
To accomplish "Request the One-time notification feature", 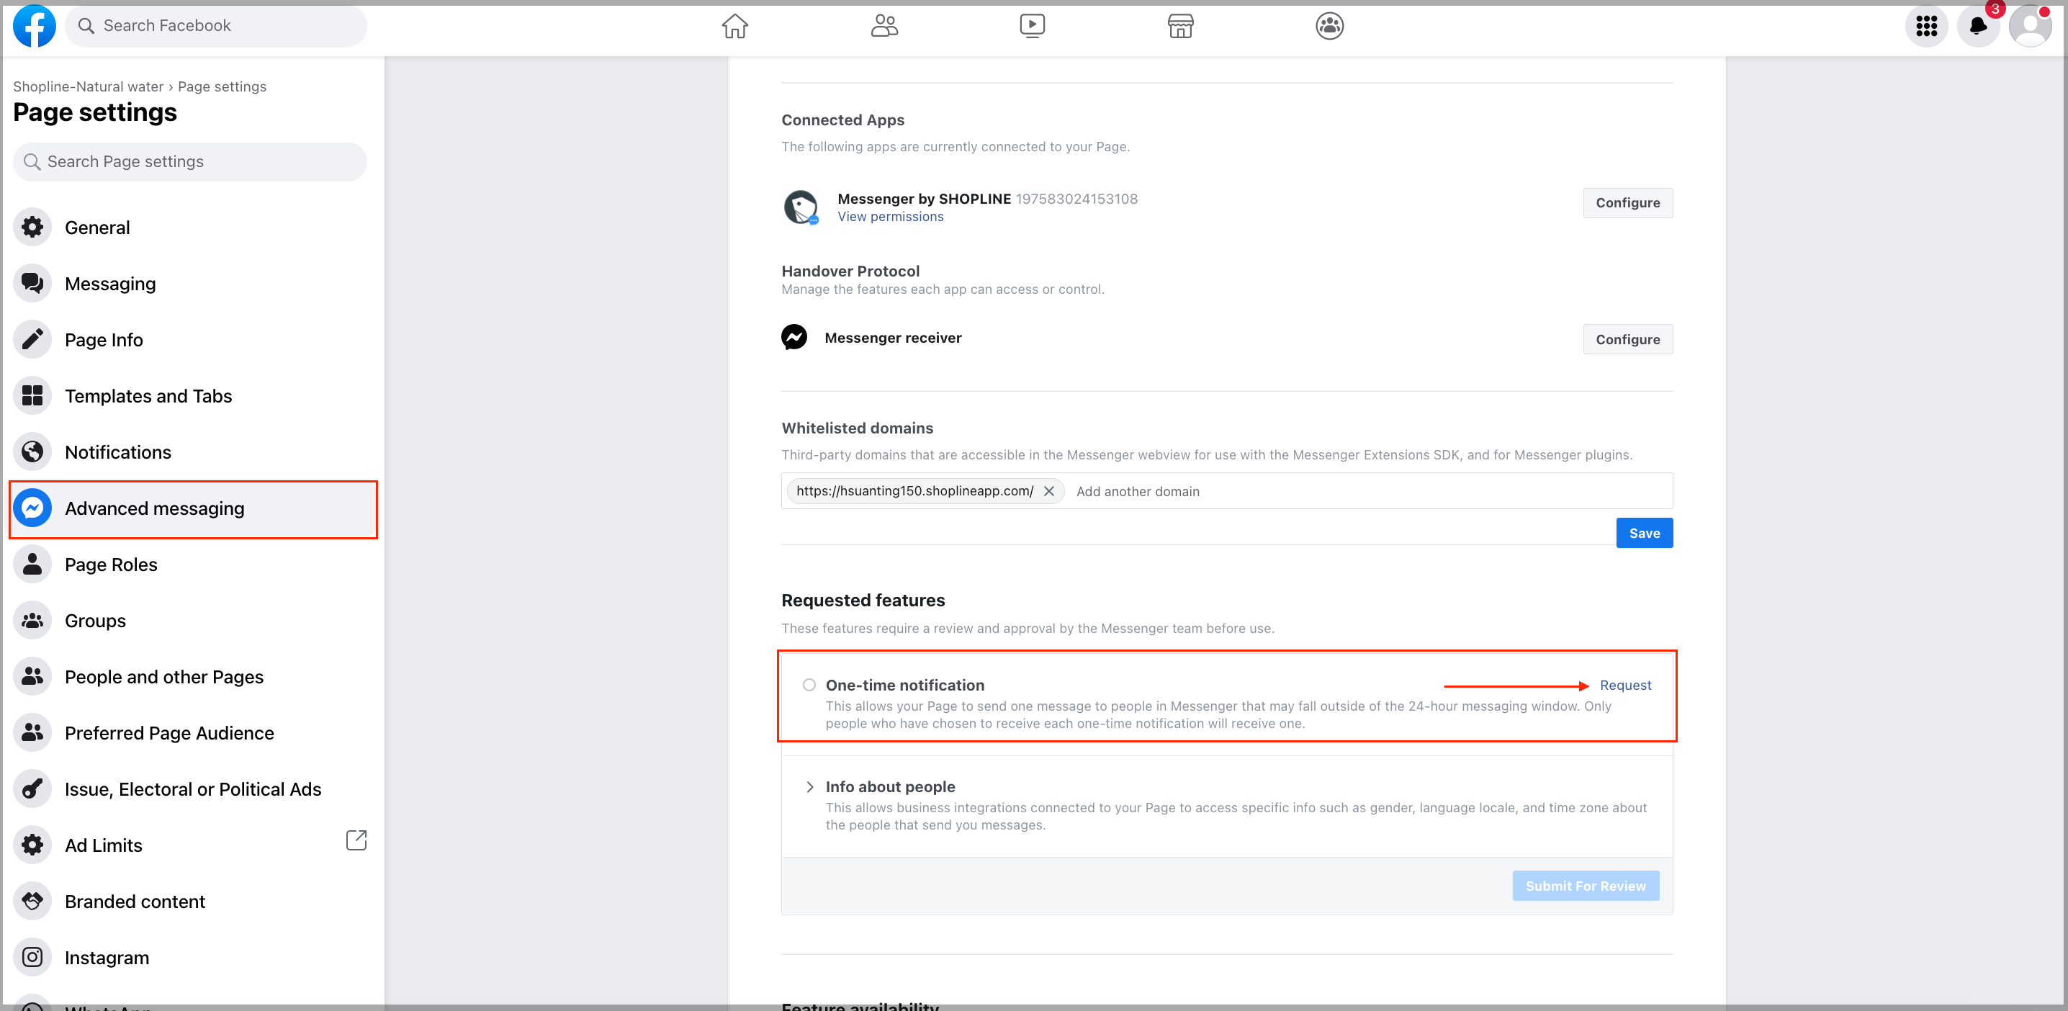I will pyautogui.click(x=1625, y=685).
